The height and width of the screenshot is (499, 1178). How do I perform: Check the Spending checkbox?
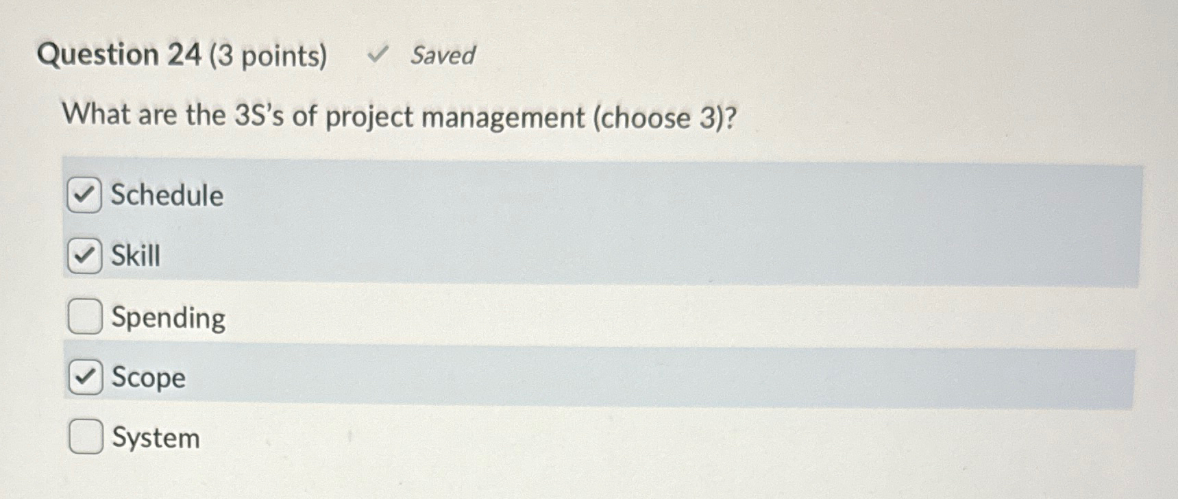pos(84,316)
